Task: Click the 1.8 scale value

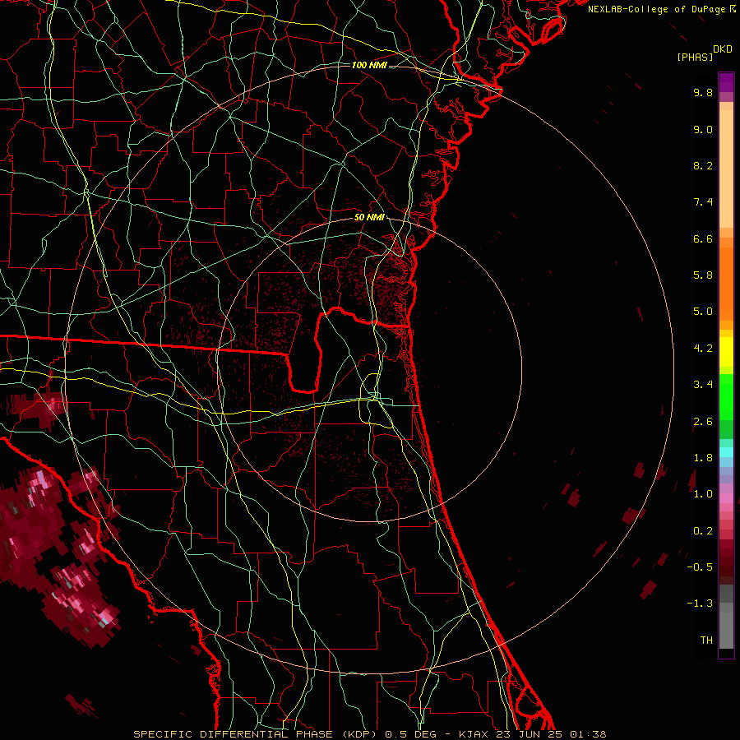Action: tap(703, 458)
